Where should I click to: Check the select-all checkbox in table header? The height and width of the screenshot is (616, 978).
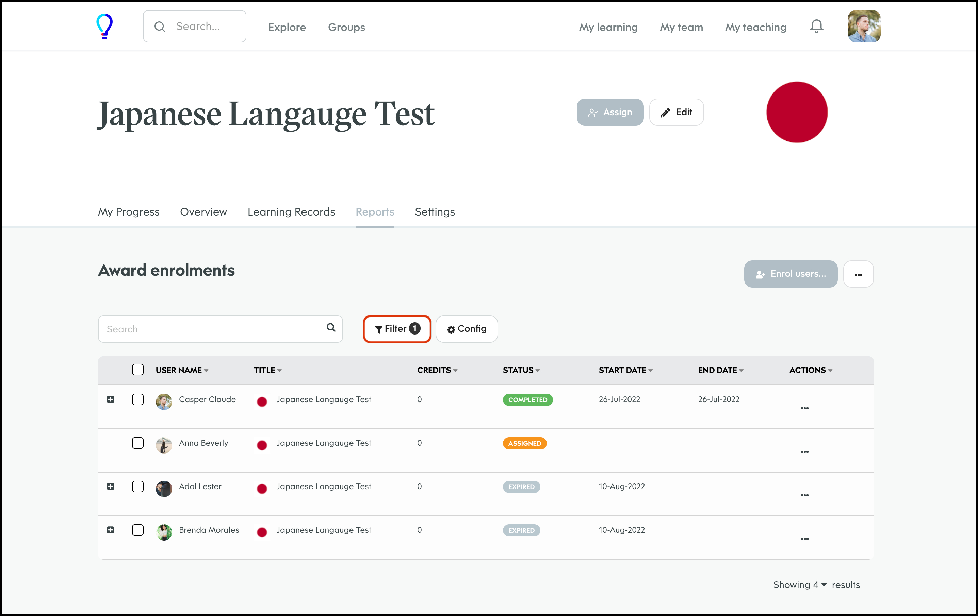click(138, 370)
